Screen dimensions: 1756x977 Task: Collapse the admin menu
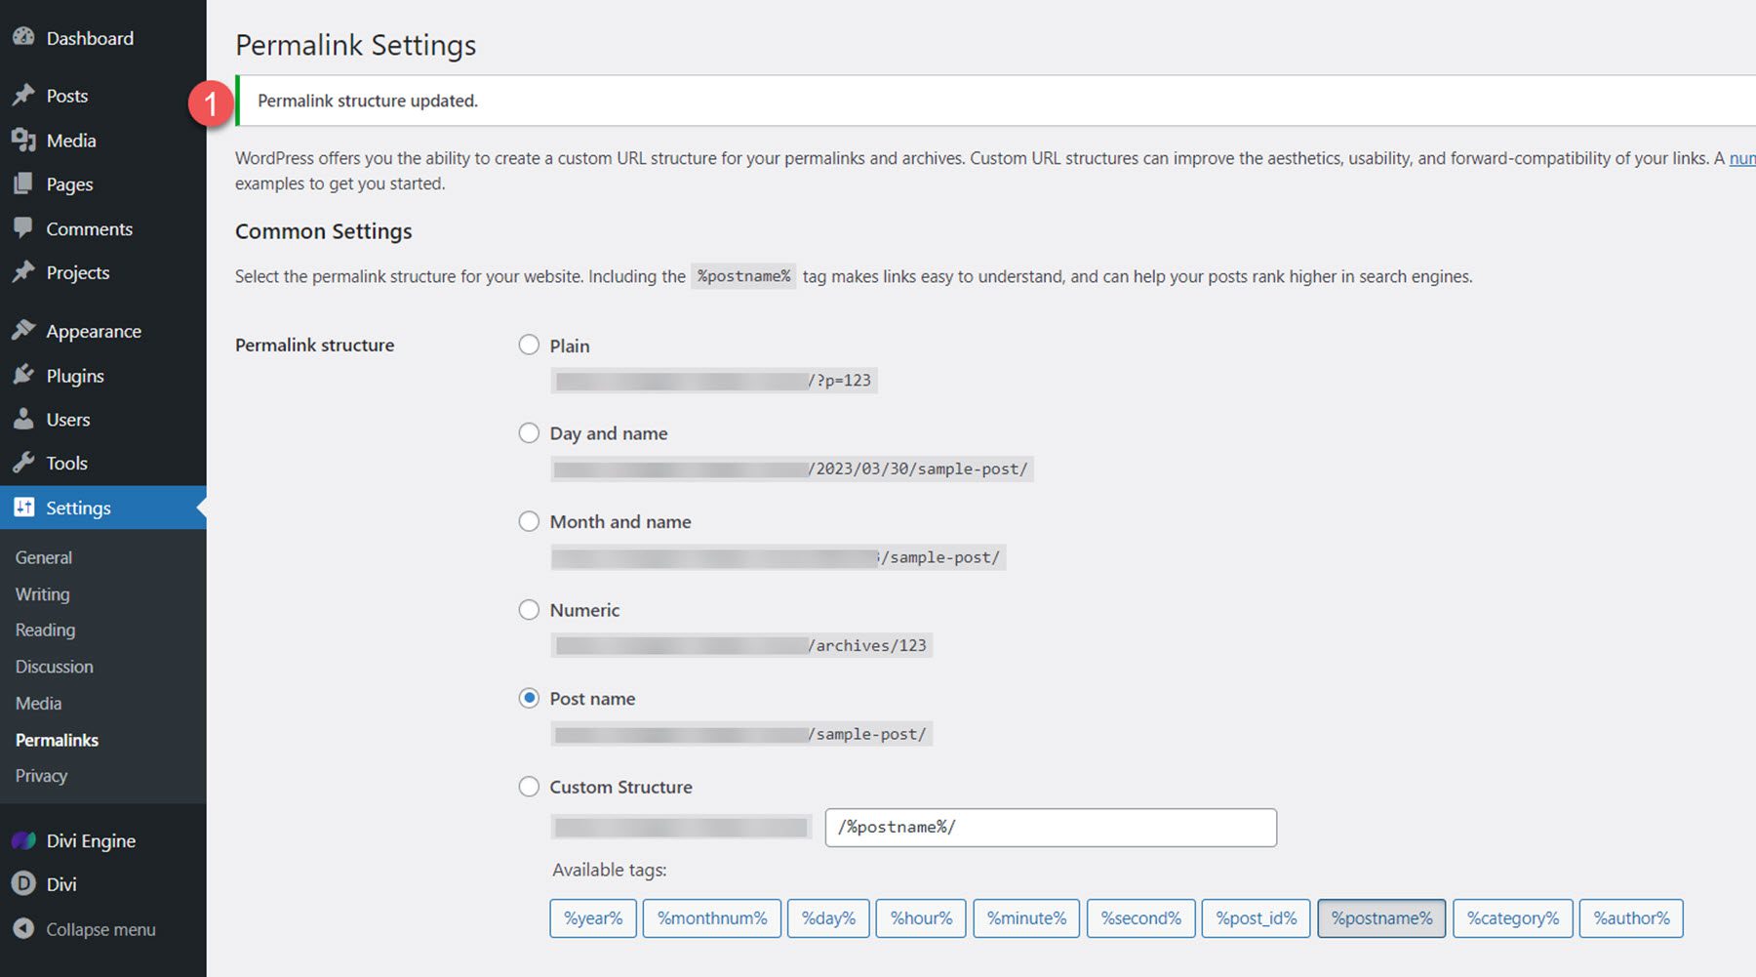(x=23, y=929)
